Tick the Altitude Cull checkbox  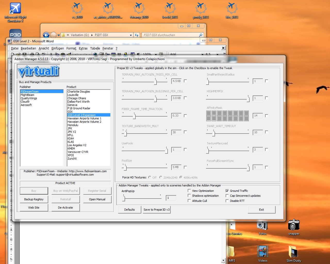point(189,201)
